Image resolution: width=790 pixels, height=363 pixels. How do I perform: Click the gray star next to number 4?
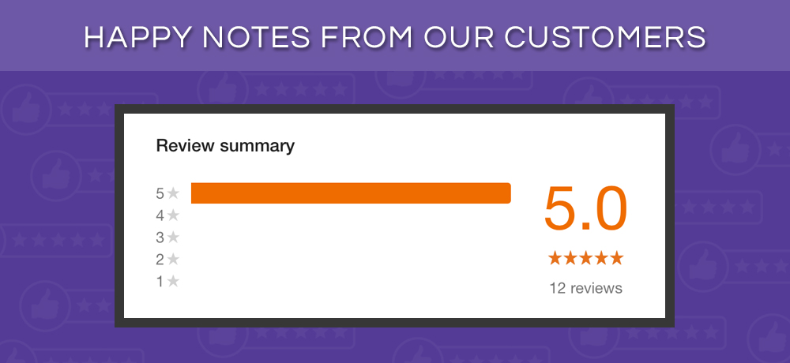click(173, 215)
